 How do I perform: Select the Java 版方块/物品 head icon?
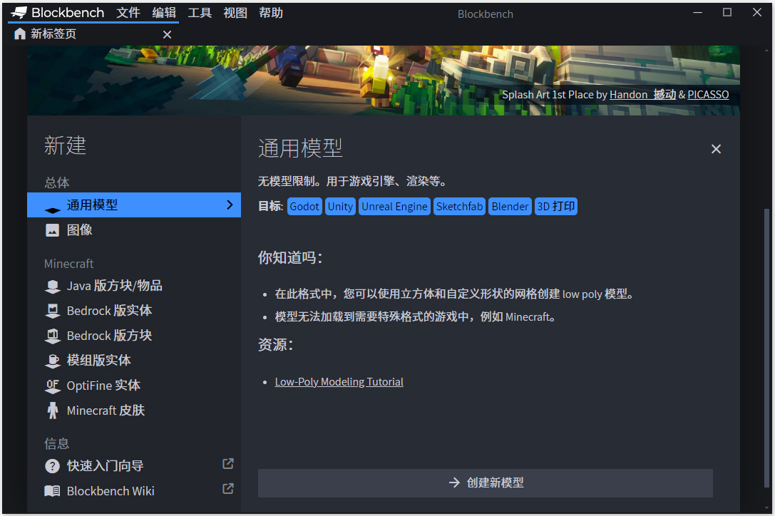point(53,285)
